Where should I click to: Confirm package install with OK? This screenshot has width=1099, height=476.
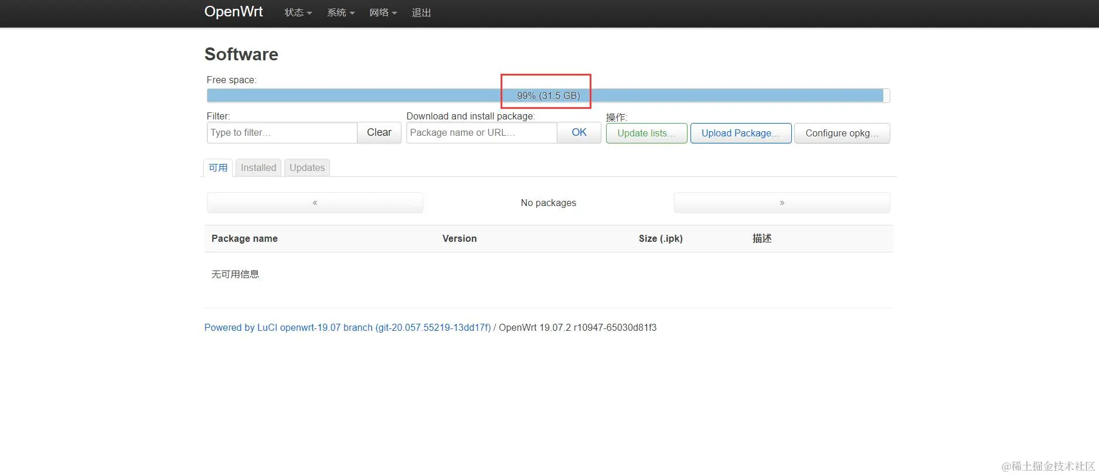[579, 133]
